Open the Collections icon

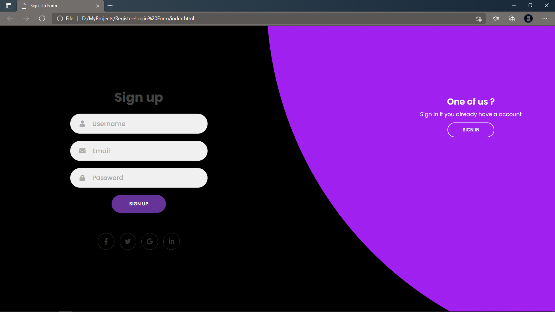(x=512, y=18)
